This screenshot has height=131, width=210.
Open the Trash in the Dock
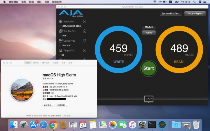tap(196, 125)
